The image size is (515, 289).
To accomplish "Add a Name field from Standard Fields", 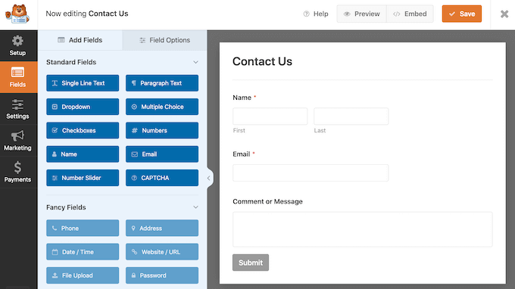I will 83,154.
